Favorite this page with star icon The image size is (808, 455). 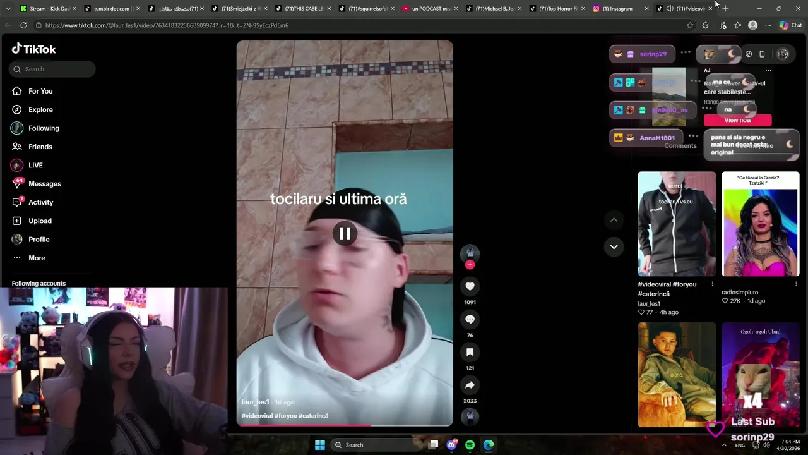690,25
